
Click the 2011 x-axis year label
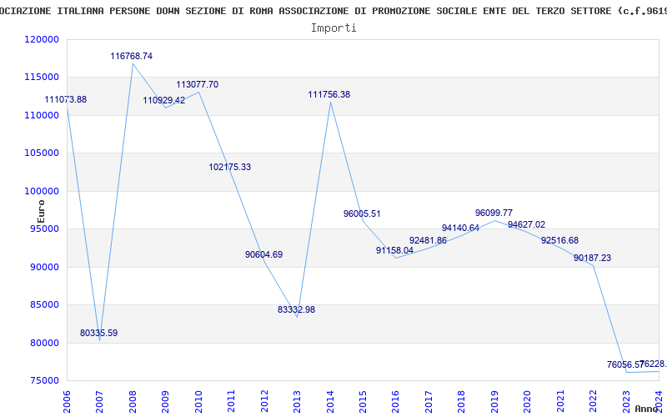click(x=231, y=400)
